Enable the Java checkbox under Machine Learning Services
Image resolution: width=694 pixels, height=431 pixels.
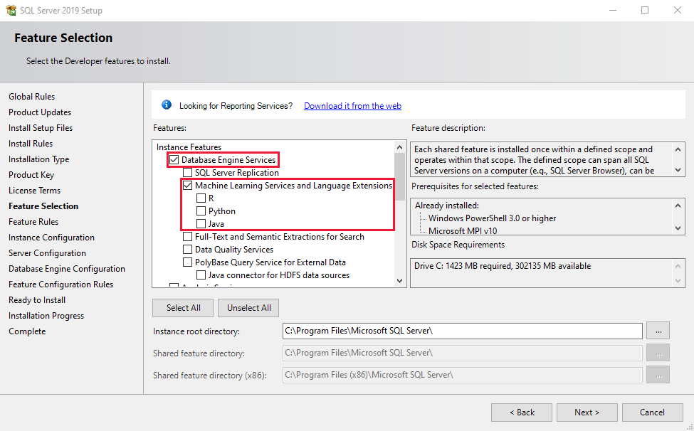point(200,223)
